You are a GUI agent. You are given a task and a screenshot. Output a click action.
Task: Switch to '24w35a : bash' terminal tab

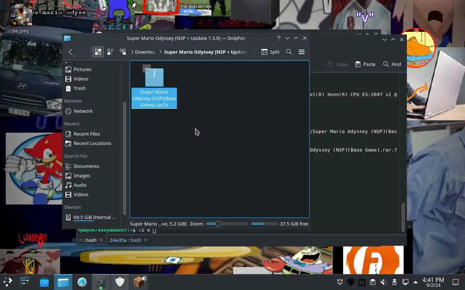point(125,240)
